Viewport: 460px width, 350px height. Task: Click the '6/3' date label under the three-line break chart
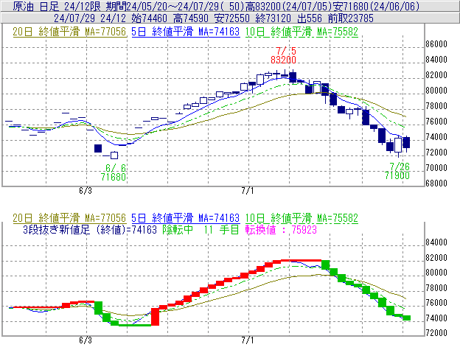tap(86, 340)
